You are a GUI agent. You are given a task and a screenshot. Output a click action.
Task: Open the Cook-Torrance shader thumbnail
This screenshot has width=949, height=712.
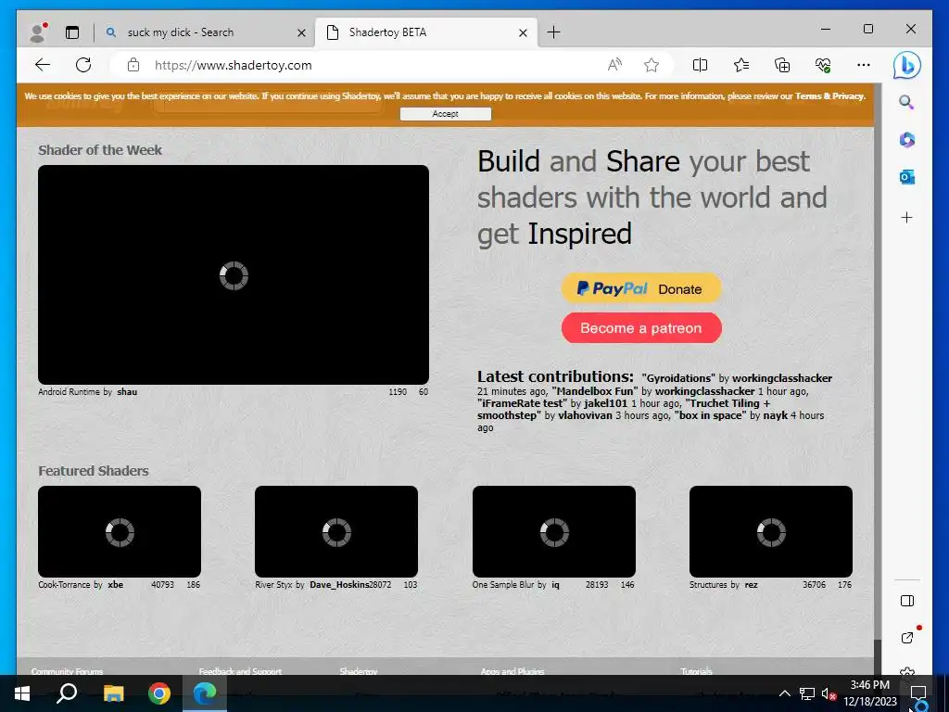[x=120, y=531]
